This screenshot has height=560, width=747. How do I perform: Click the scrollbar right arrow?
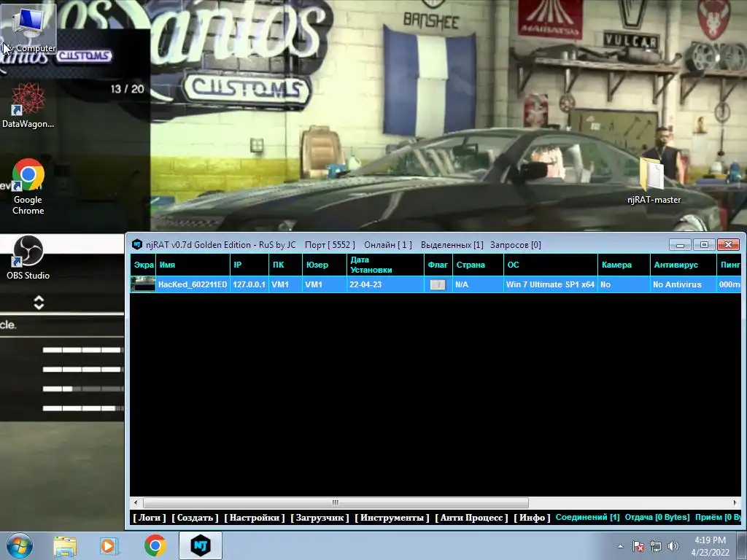[x=735, y=502]
